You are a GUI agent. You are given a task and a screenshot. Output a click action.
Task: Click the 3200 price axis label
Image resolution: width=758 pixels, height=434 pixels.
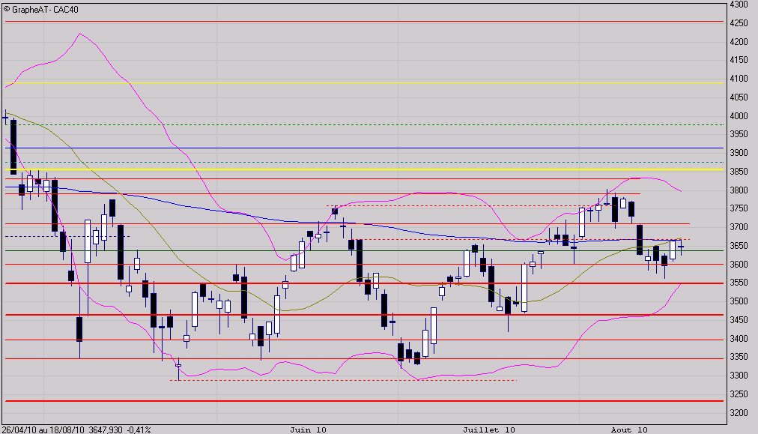(739, 413)
